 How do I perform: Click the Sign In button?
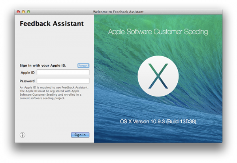click(80, 135)
